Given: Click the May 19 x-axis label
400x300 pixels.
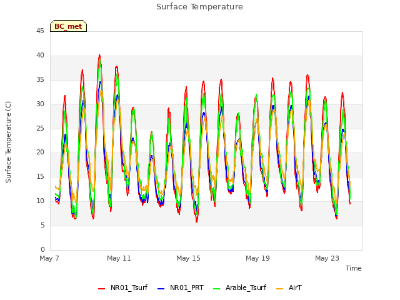Looking at the screenshot, I should 257,258.
